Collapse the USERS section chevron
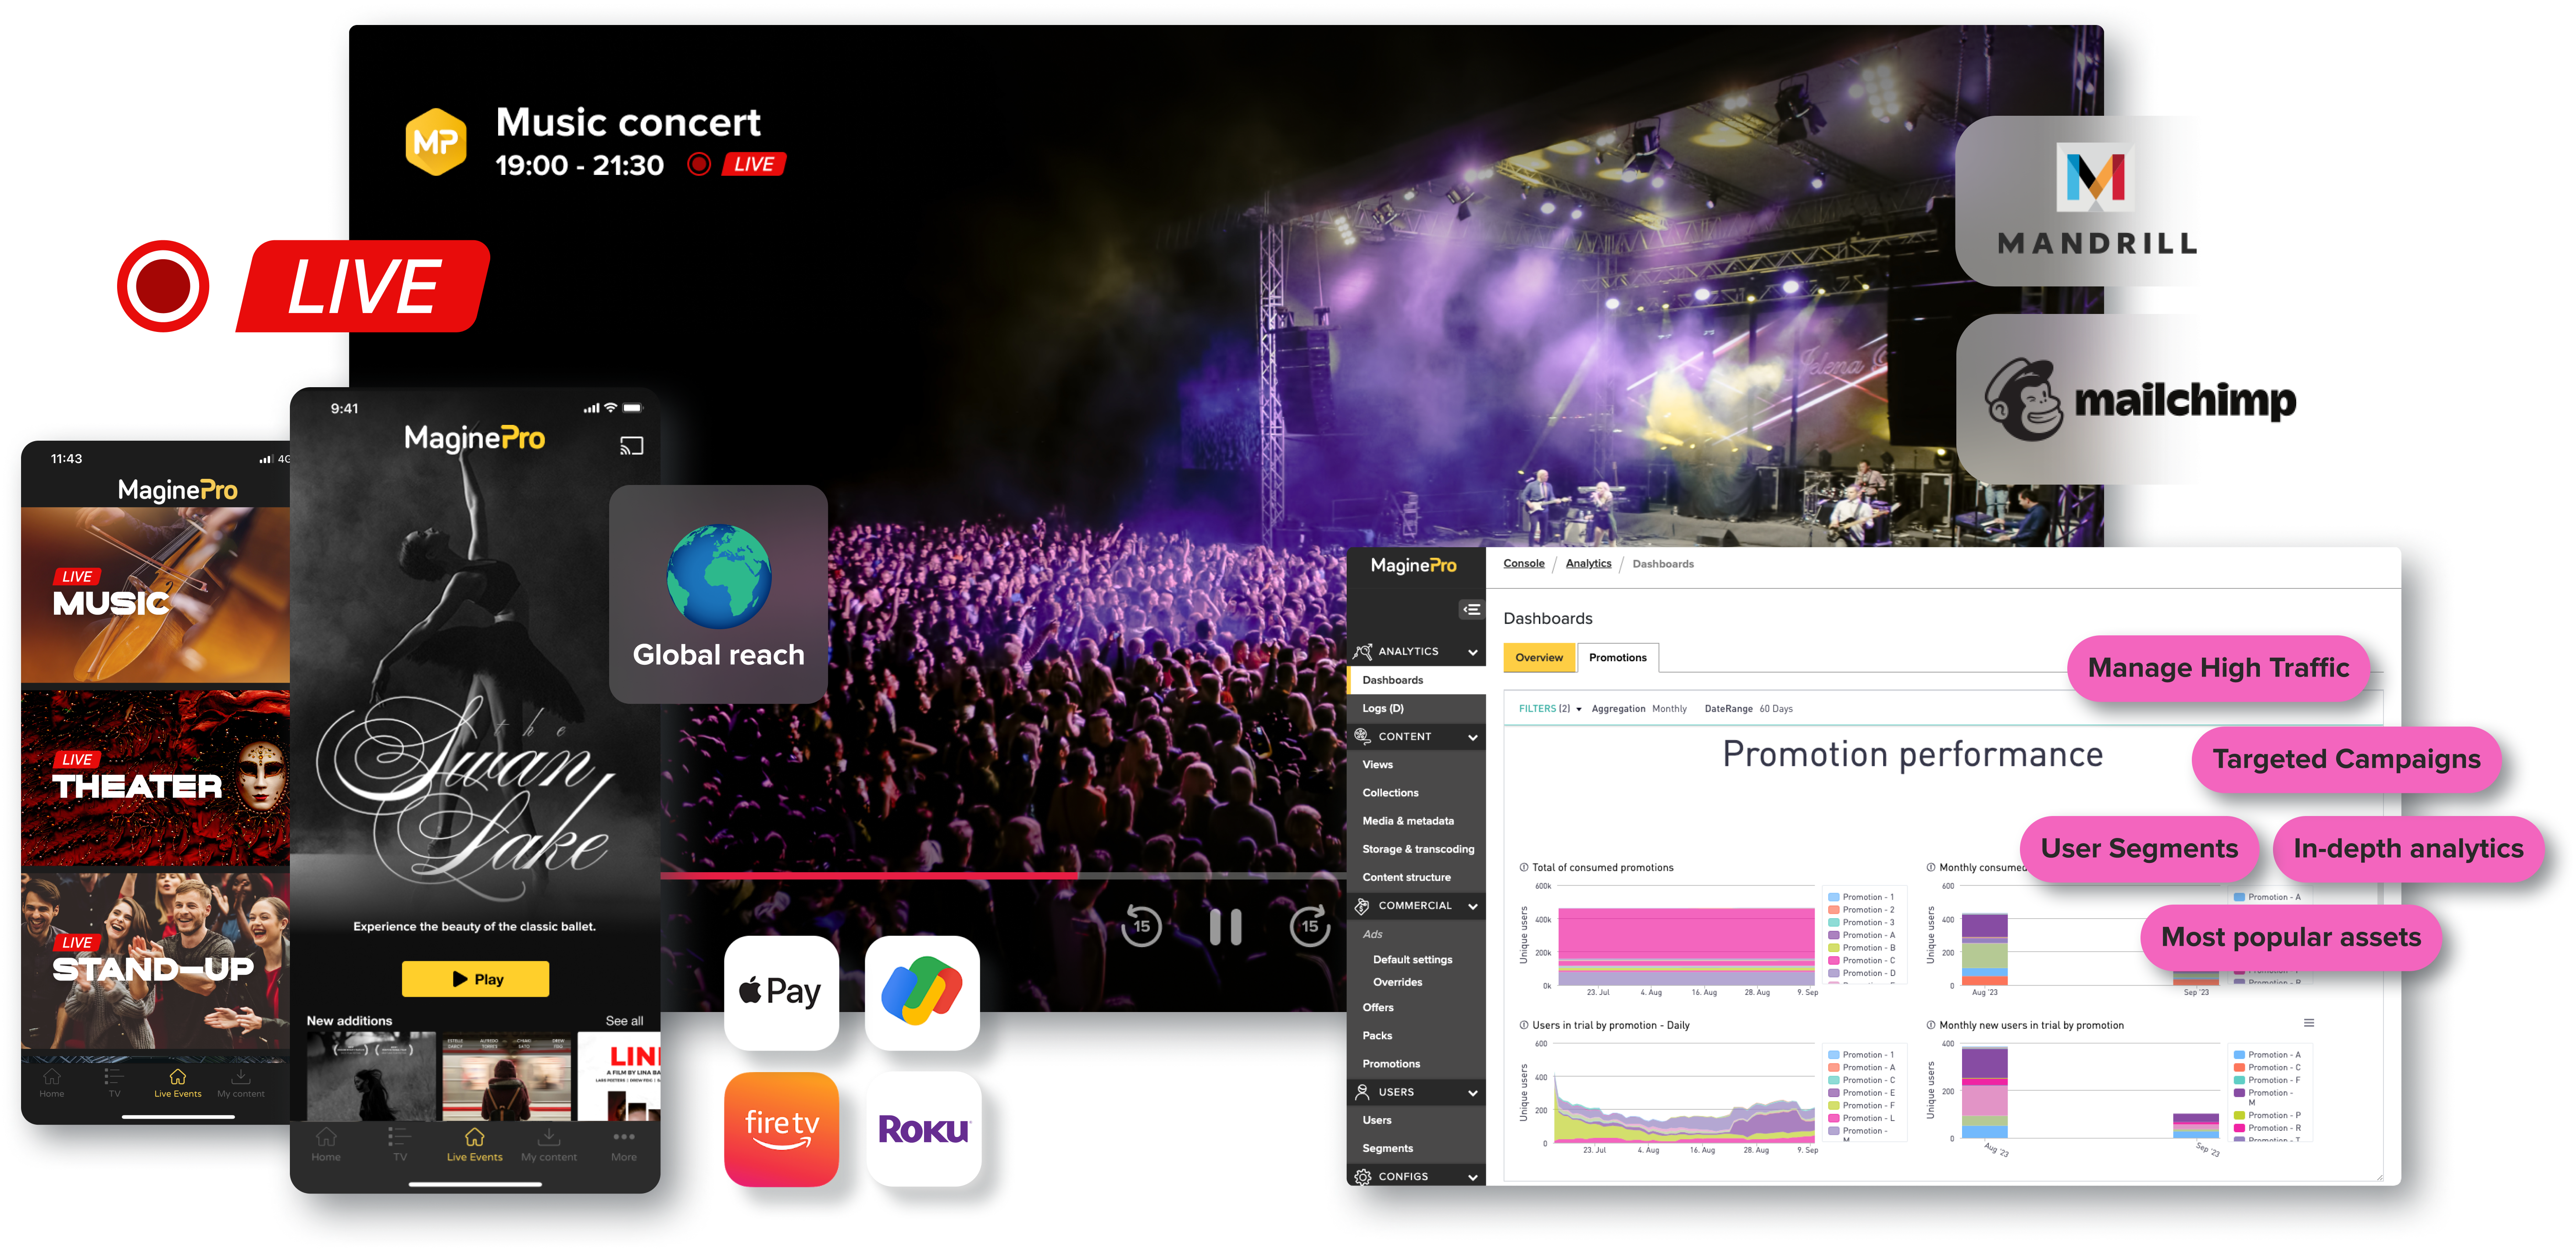2576x1251 pixels. [x=1473, y=1093]
